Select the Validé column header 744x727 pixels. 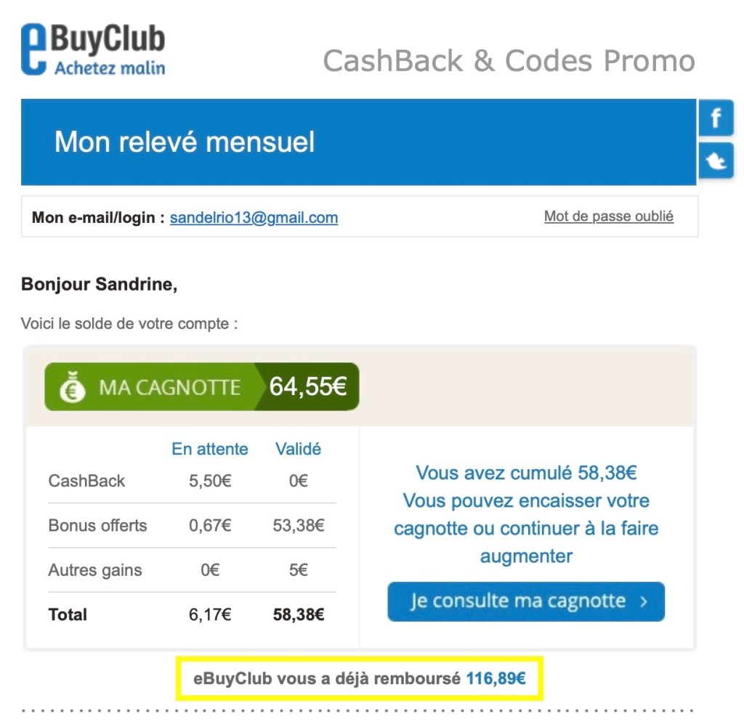pyautogui.click(x=298, y=449)
